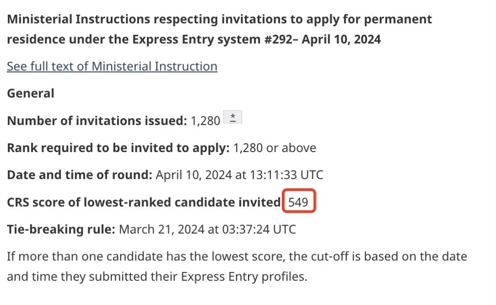Click the 'Number of invitations issued:' label
The image size is (496, 305).
tap(96, 121)
